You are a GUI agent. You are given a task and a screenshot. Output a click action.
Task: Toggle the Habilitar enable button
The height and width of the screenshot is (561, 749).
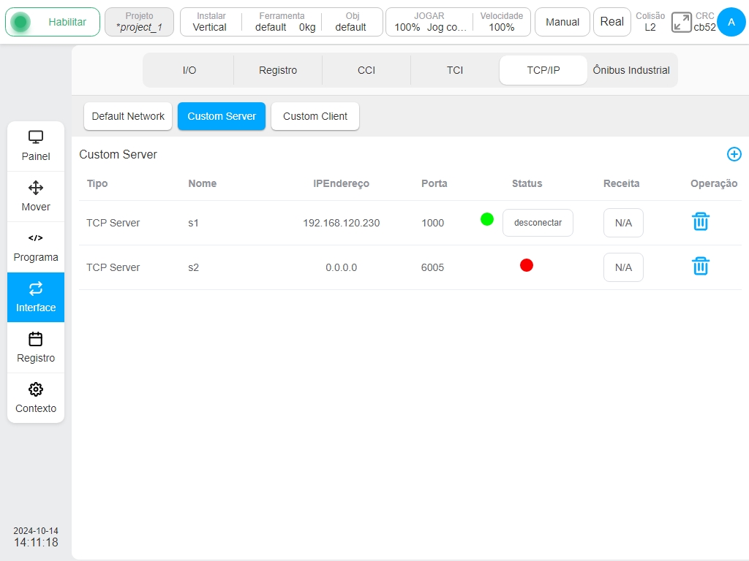pyautogui.click(x=53, y=22)
